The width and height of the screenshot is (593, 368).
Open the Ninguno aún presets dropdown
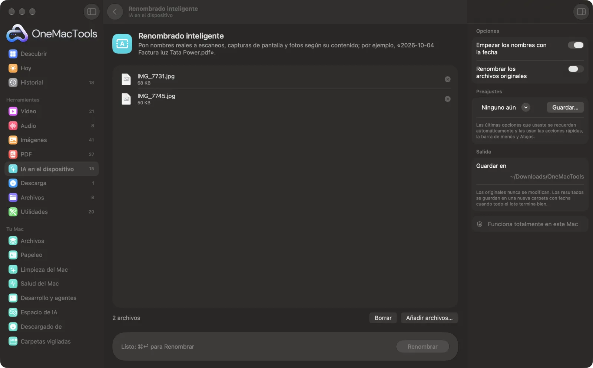click(506, 108)
